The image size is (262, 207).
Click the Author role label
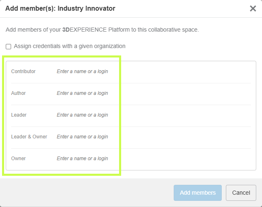point(18,93)
